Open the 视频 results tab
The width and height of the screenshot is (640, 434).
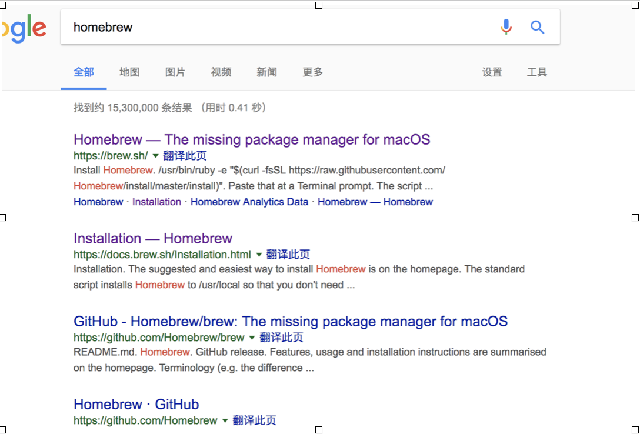click(221, 72)
